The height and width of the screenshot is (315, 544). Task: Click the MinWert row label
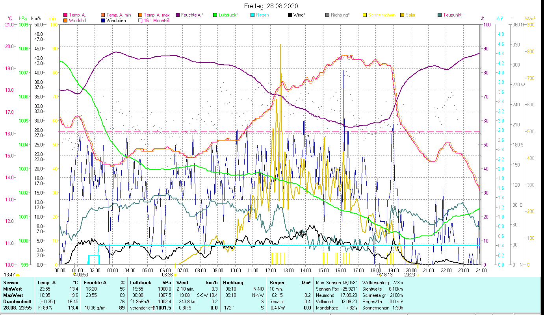point(13,289)
